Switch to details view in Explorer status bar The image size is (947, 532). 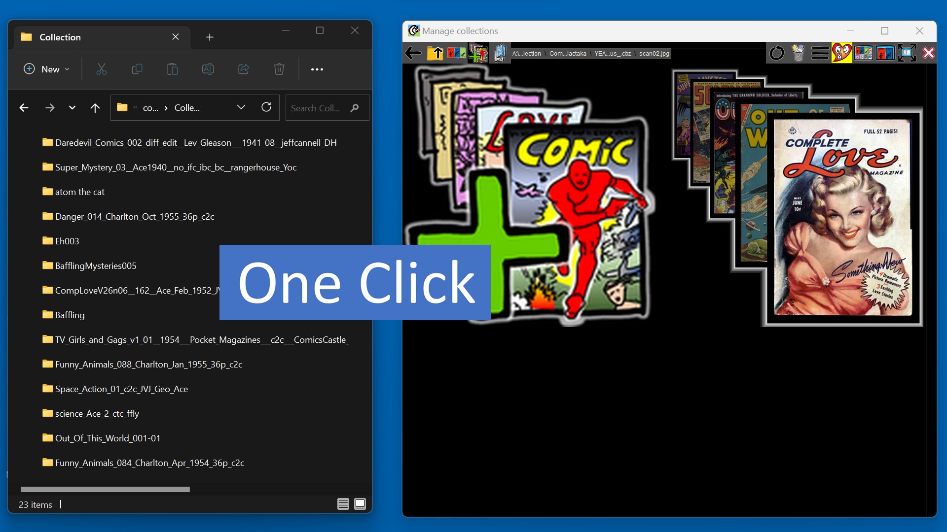click(343, 504)
